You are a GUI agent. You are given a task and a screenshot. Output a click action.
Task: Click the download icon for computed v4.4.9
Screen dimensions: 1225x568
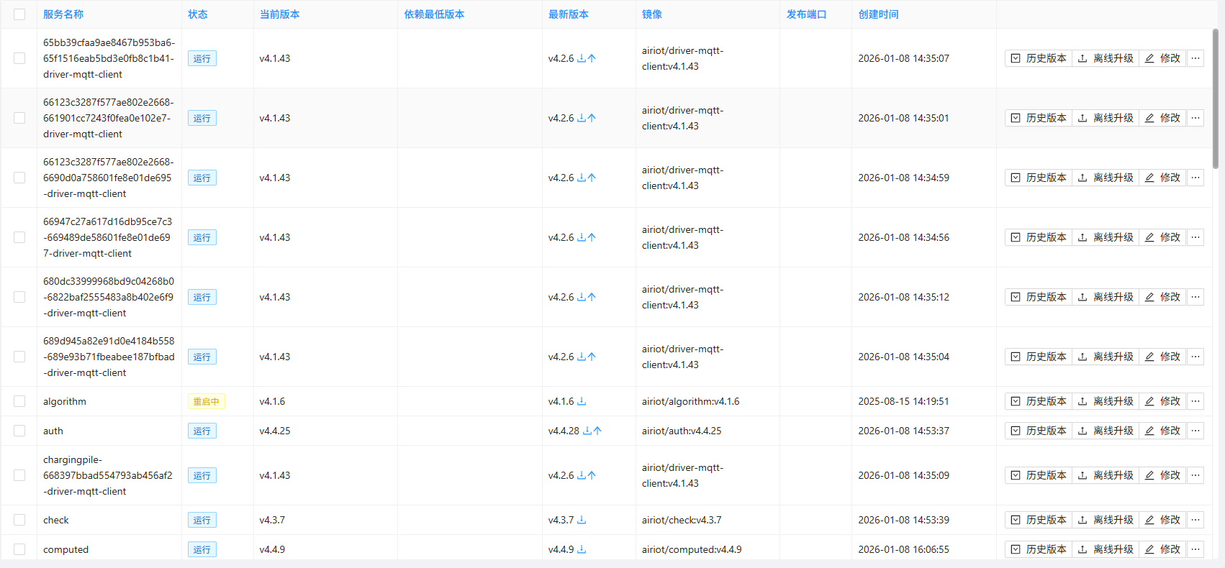click(x=582, y=549)
